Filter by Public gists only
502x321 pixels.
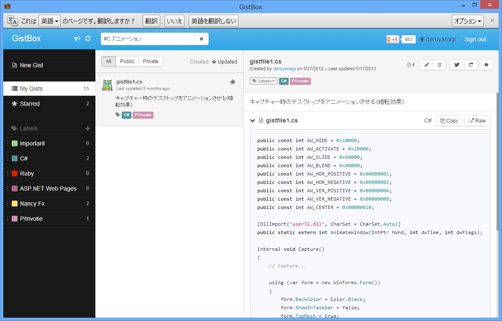coord(127,61)
